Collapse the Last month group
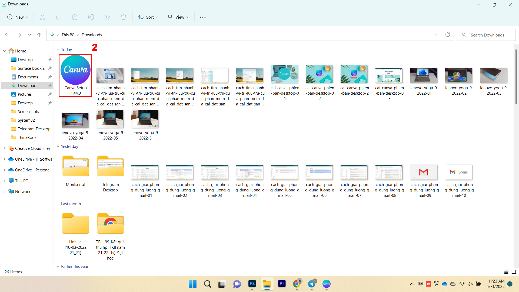Viewport: 519px width, 292px height. coord(58,204)
